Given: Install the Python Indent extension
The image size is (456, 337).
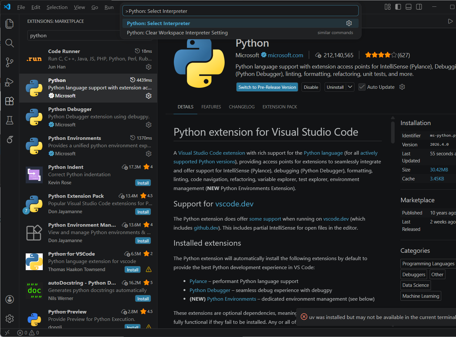Looking at the screenshot, I should coord(143,183).
